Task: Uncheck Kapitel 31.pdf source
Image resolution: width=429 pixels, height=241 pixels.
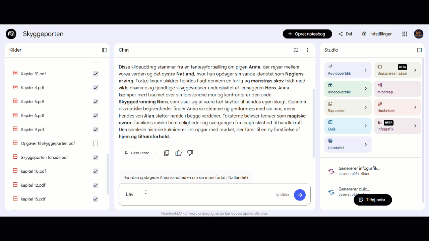Action: point(96,74)
